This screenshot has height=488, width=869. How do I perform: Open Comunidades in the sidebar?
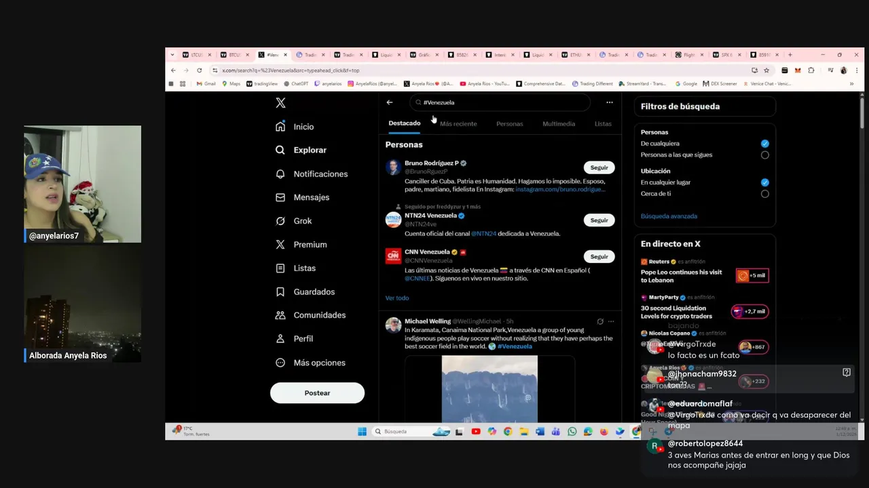click(x=310, y=315)
